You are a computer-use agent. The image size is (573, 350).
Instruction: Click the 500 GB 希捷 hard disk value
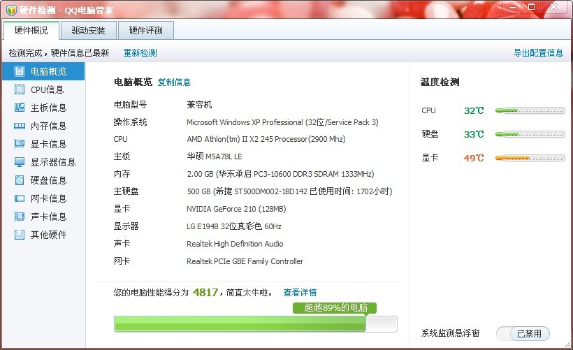(289, 191)
